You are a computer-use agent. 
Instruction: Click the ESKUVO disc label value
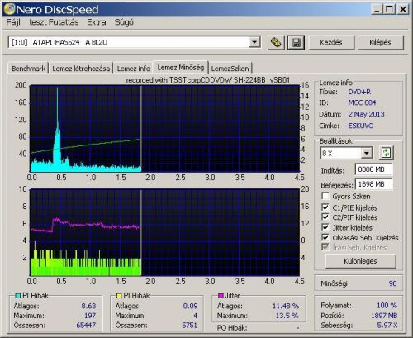(x=361, y=126)
